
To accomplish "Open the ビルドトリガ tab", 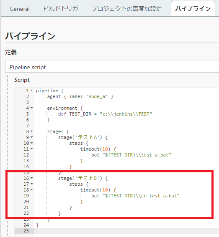I will pos(61,9).
